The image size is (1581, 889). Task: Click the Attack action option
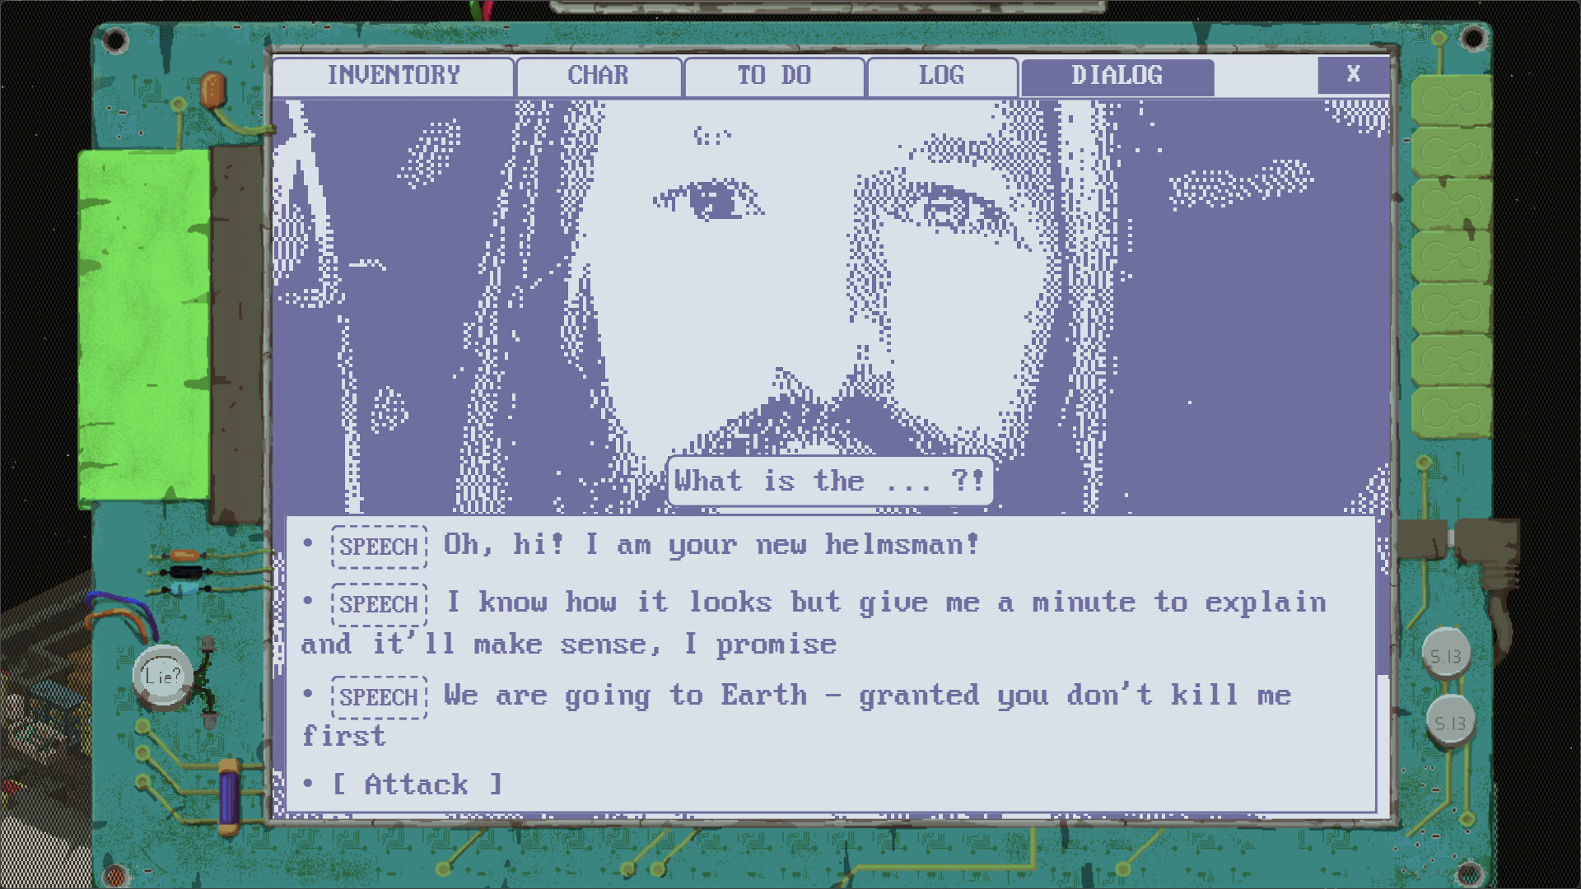(422, 784)
